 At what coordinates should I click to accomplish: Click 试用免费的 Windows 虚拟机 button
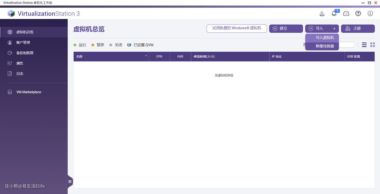[x=236, y=28]
